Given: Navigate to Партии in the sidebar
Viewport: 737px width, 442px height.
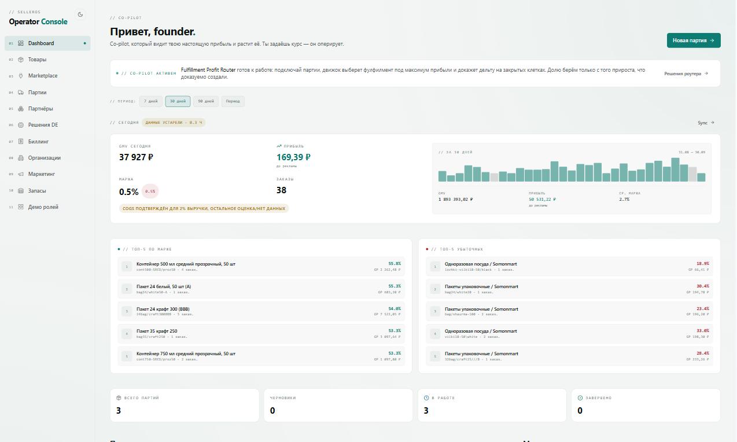Looking at the screenshot, I should tap(47, 93).
